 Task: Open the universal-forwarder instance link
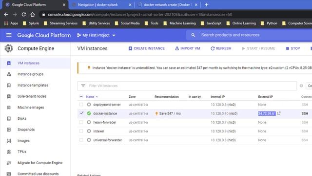tap(107, 140)
